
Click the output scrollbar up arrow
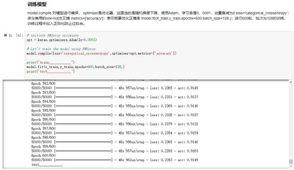coord(291,82)
